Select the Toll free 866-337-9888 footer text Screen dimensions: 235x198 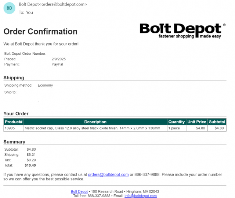pos(92,196)
